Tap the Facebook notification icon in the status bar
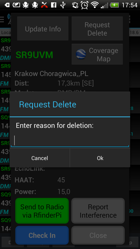 tap(54, 5)
